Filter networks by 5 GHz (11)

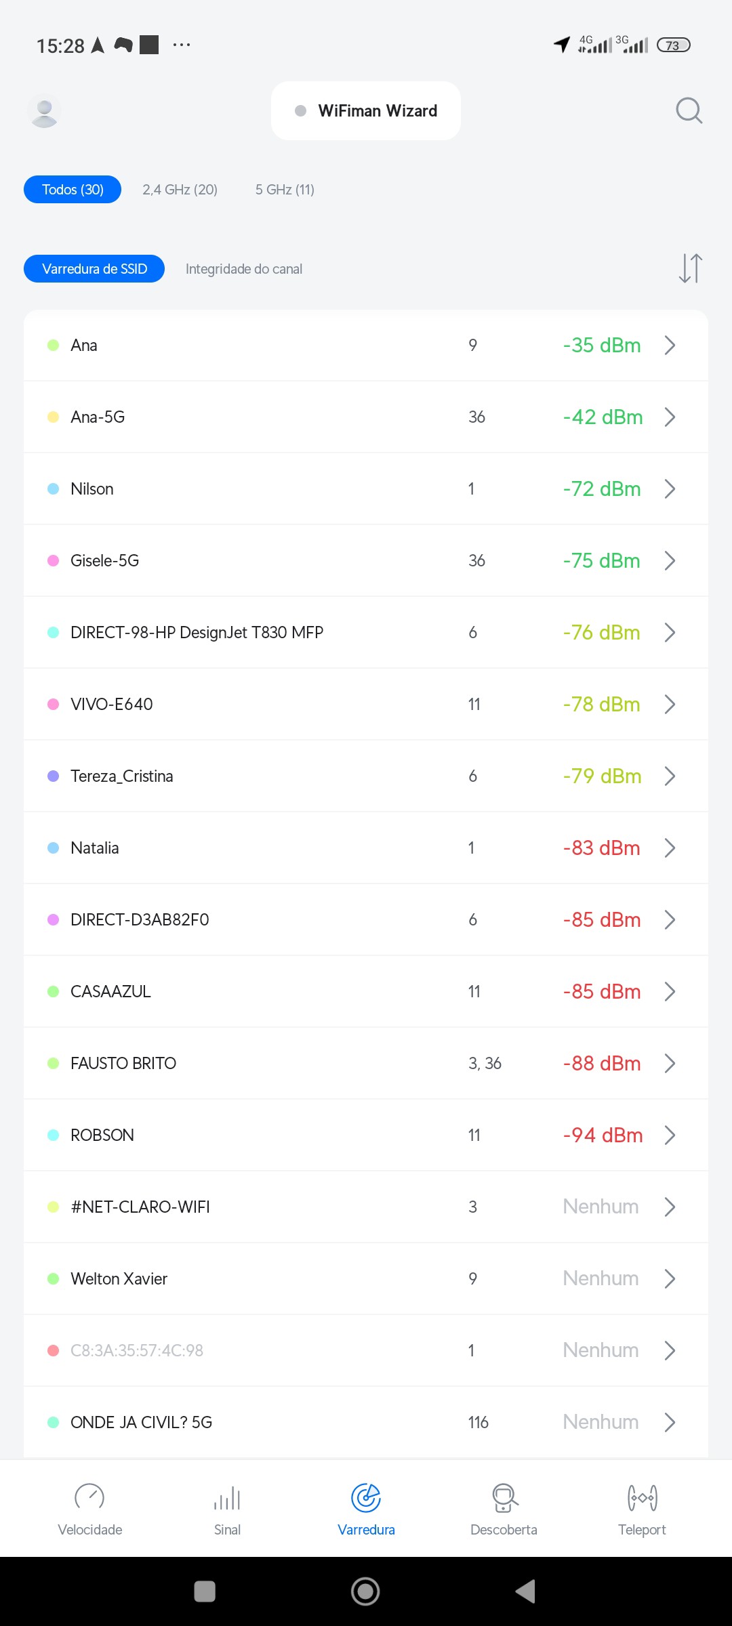pyautogui.click(x=285, y=190)
